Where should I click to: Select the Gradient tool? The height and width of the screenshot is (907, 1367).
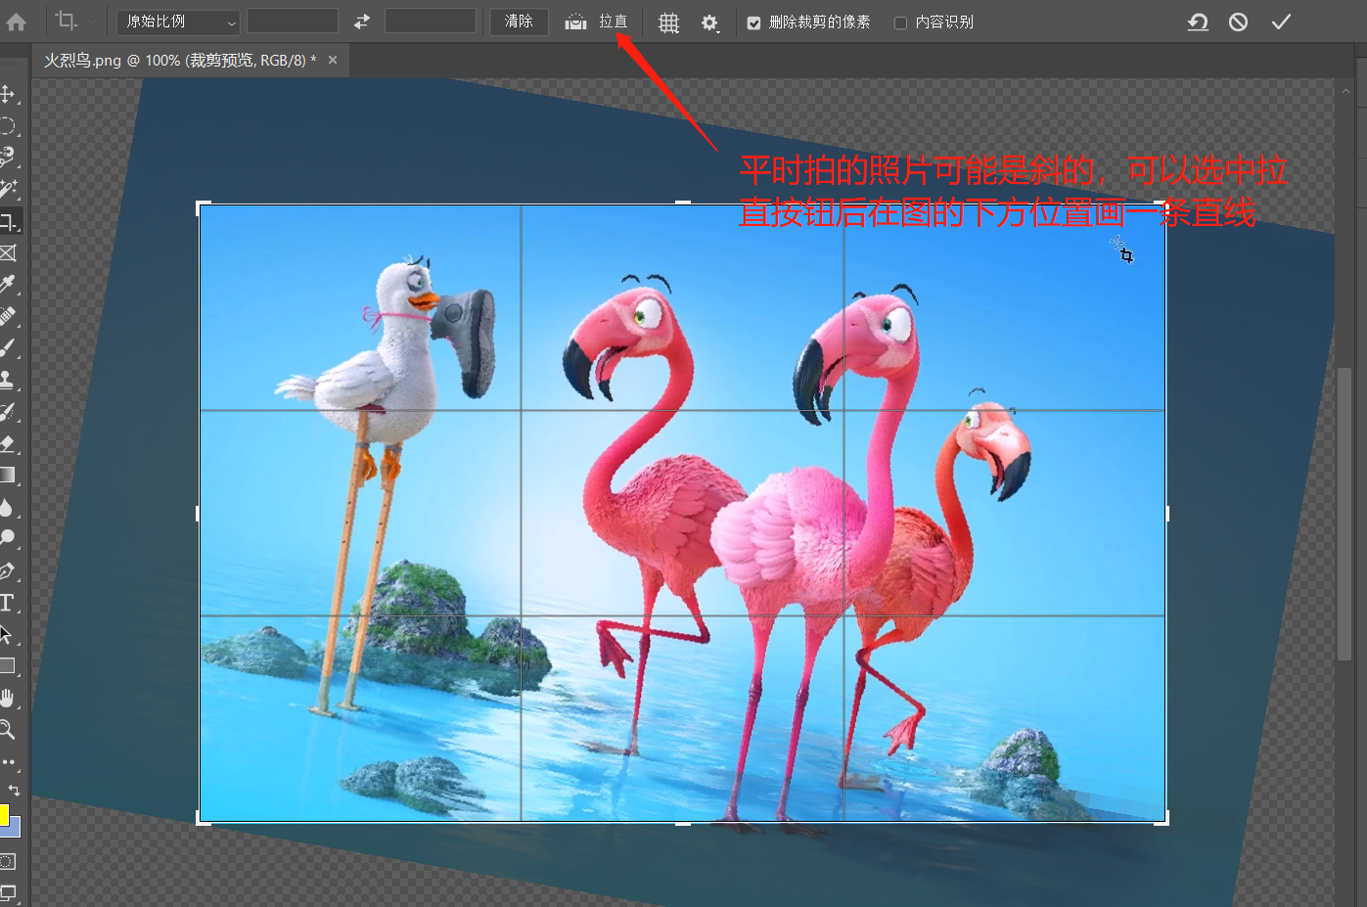coord(8,476)
